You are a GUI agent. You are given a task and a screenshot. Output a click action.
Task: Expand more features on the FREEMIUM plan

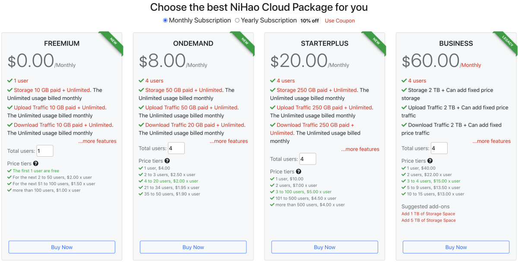[98, 141]
